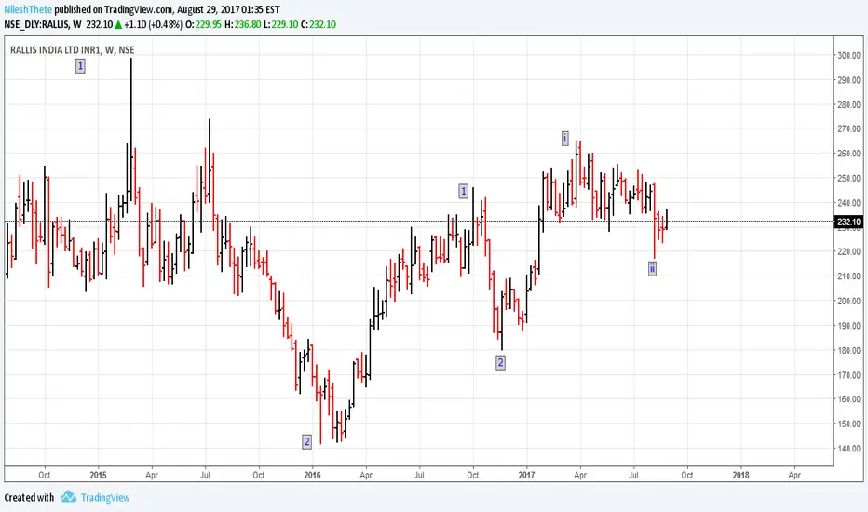Open the TradingView link in footer
The image size is (868, 512).
click(105, 498)
